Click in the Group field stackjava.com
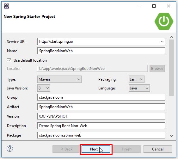Screen dimensions: 178x159 pos(101,97)
